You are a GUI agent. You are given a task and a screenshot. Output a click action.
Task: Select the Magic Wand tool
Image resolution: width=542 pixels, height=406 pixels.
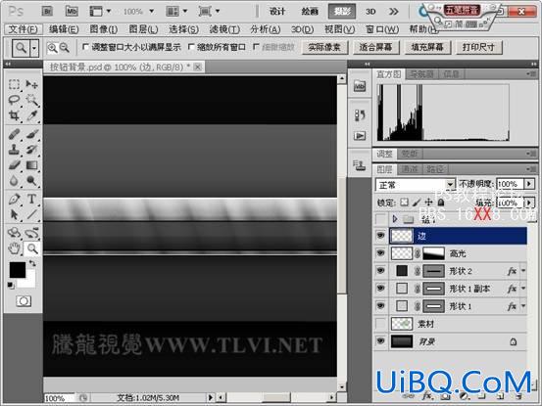click(31, 100)
